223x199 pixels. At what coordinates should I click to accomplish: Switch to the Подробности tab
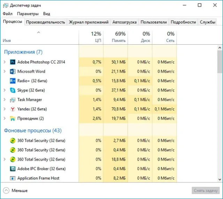pyautogui.click(x=183, y=22)
